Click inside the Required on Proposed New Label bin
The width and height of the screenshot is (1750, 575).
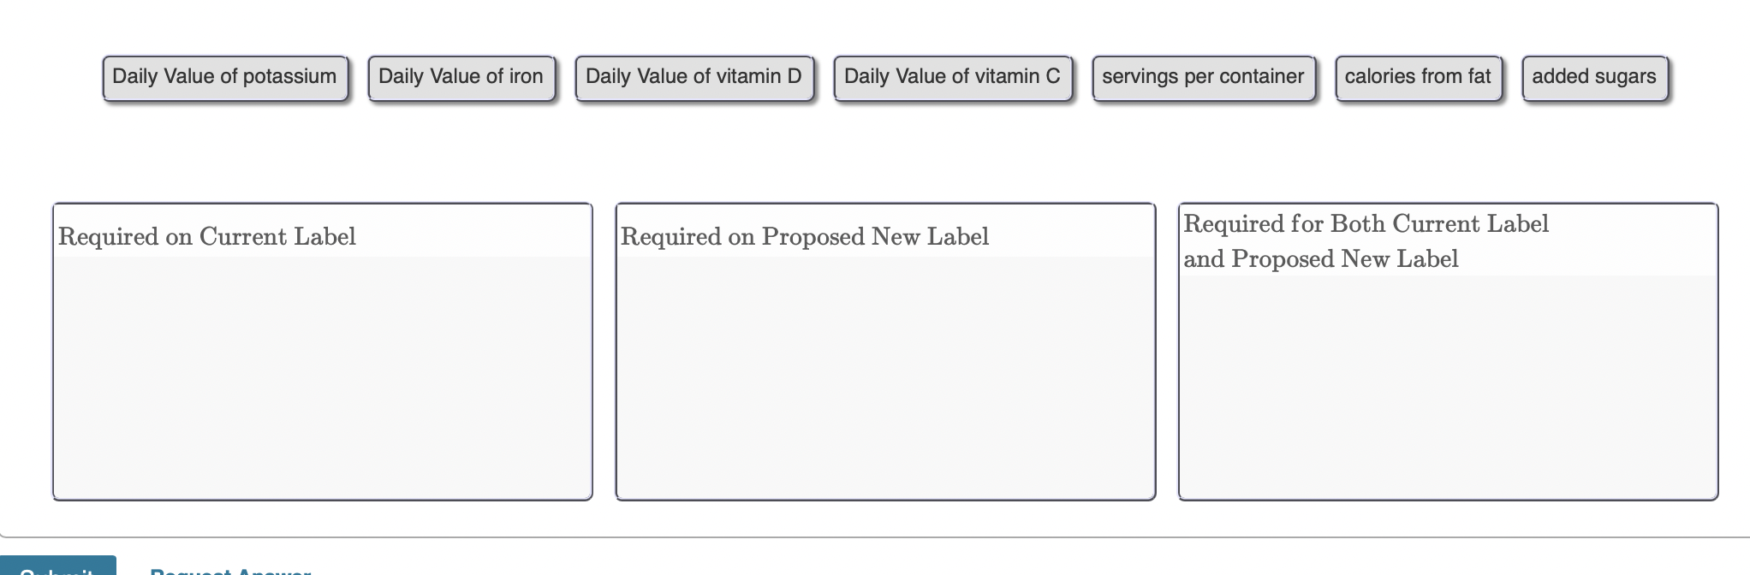click(885, 376)
